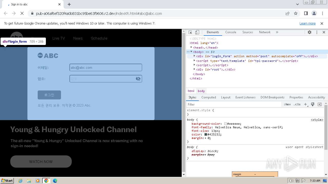Select the html breadcrumb

tap(191, 91)
